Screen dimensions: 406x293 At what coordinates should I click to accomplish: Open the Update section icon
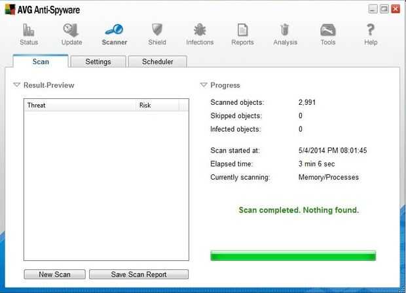(71, 29)
